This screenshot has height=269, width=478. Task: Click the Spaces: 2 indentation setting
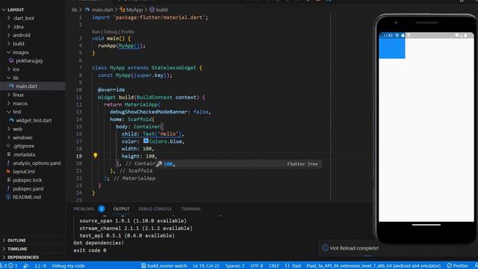[x=235, y=266]
